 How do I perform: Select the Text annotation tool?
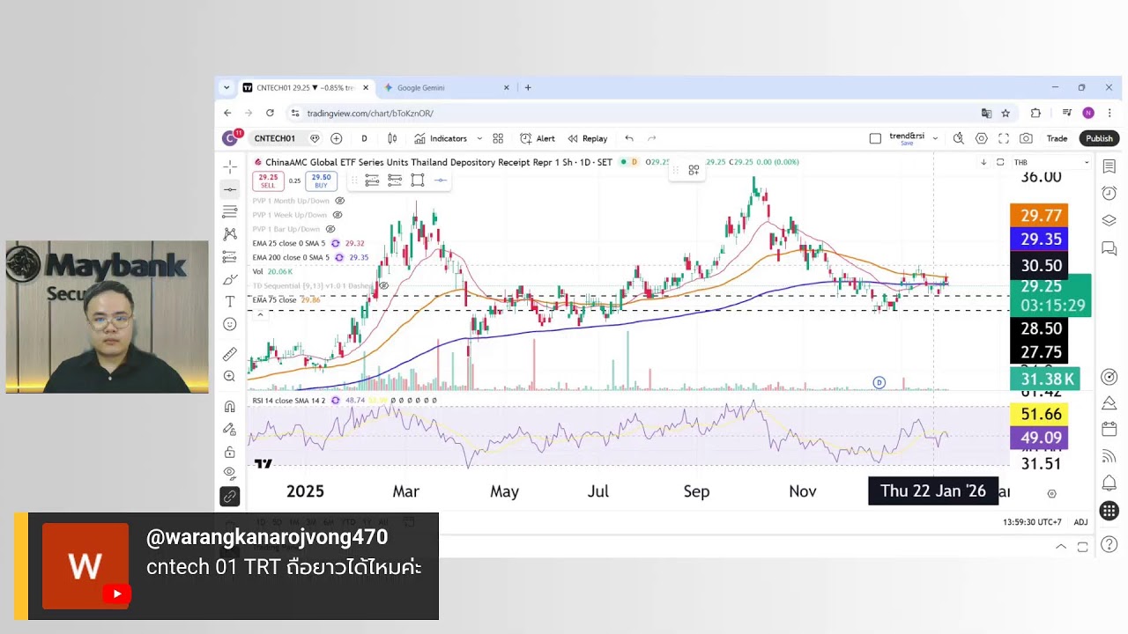point(230,301)
